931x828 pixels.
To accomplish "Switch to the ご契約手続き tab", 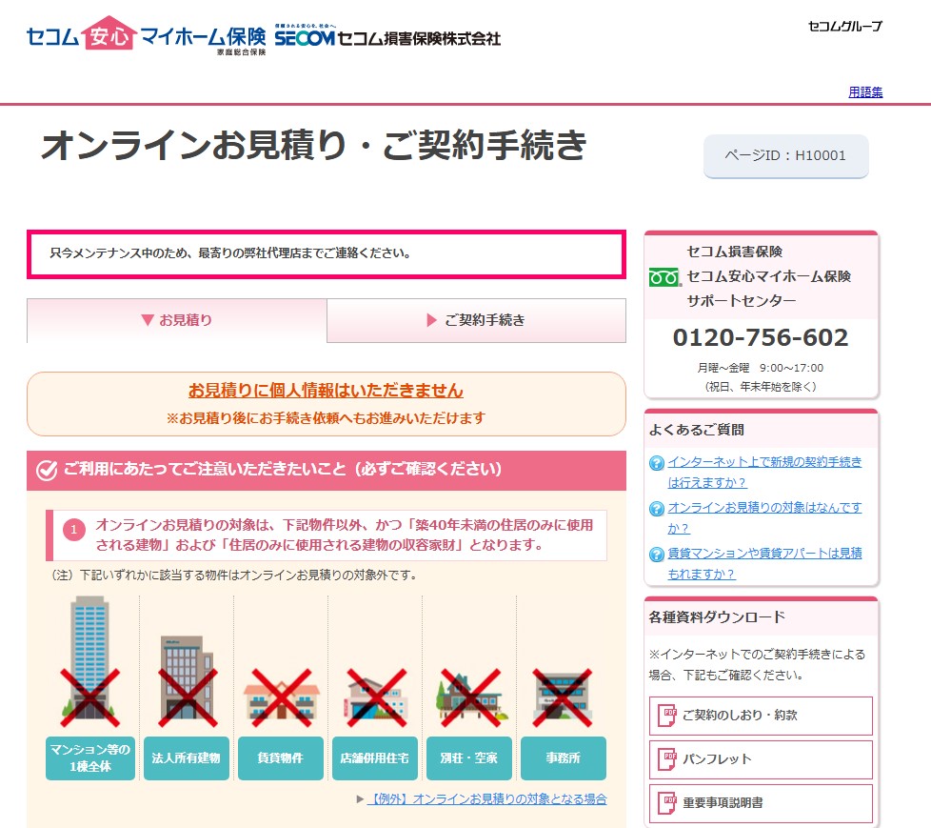I will click(476, 320).
